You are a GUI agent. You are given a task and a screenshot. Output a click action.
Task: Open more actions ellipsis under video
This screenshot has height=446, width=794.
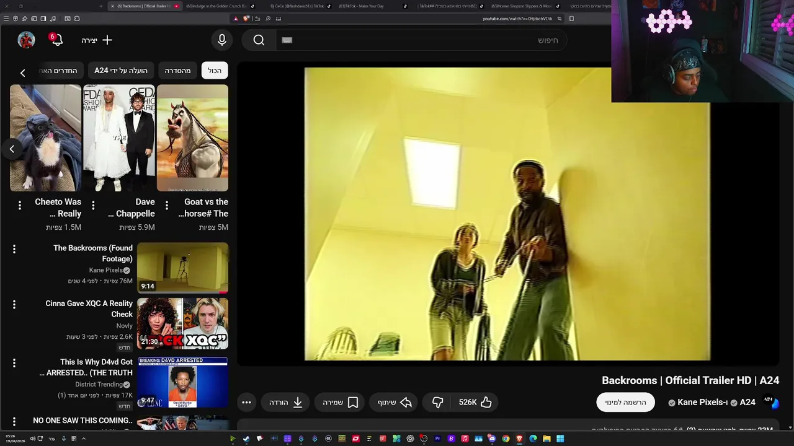pyautogui.click(x=246, y=403)
